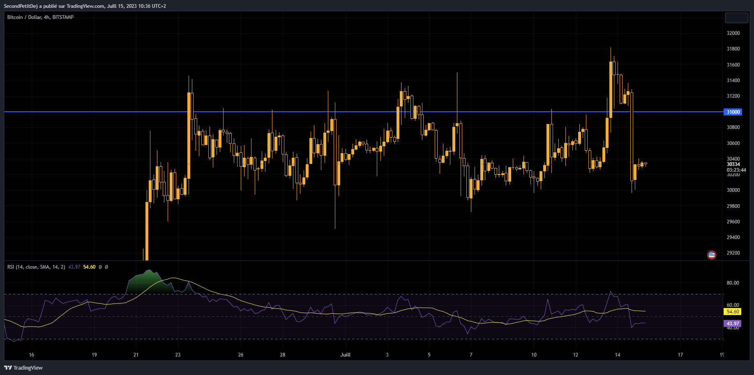Toggle the 43.97 purple RSI value
Viewport: 754px width, 375px height.
733,323
